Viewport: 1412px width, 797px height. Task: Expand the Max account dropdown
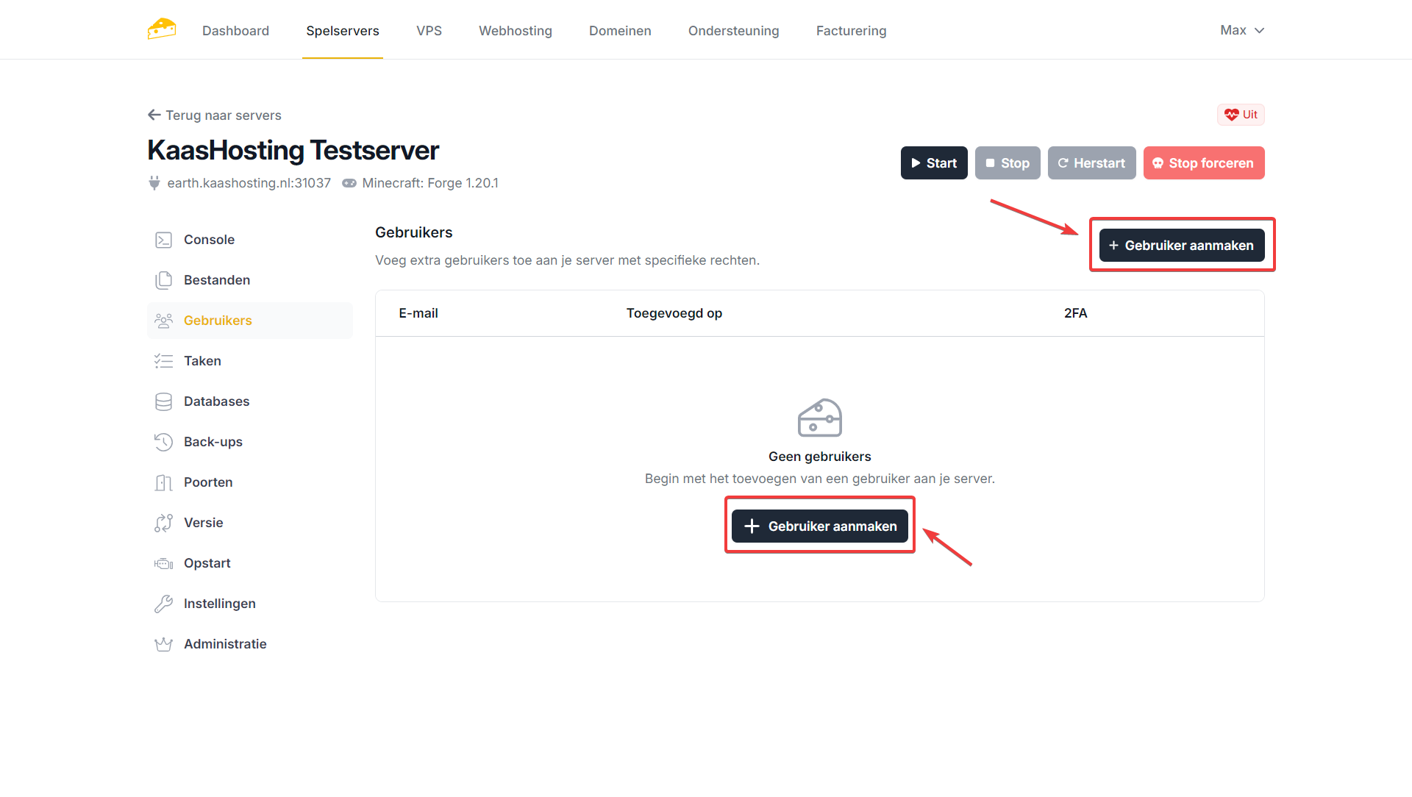(1241, 30)
